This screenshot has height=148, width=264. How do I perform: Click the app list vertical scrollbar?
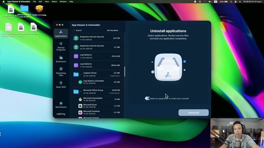(125, 72)
